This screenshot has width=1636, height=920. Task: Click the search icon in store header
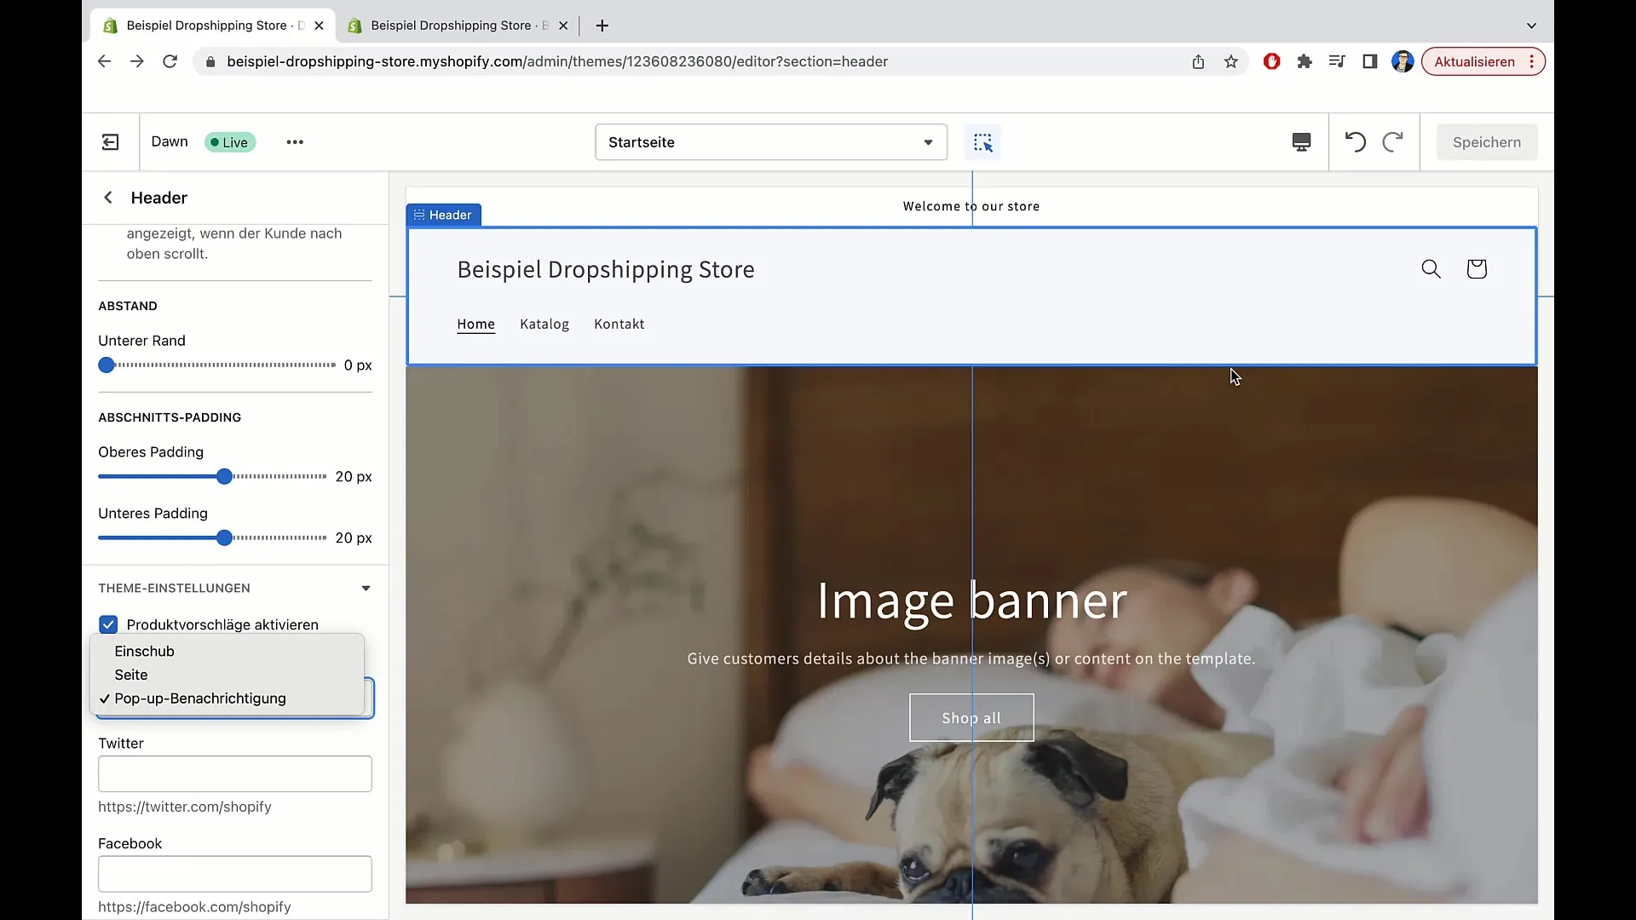(1431, 268)
